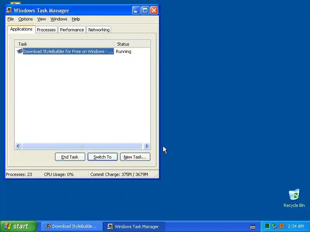This screenshot has height=232, width=310.
Task: Click the New Task... button
Action: click(135, 157)
